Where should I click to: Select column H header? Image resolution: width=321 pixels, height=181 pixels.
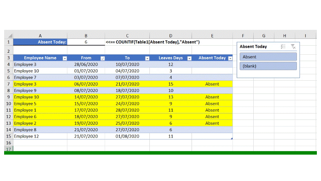pos(284,36)
